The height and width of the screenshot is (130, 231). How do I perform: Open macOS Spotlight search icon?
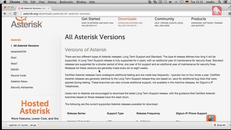point(219,2)
